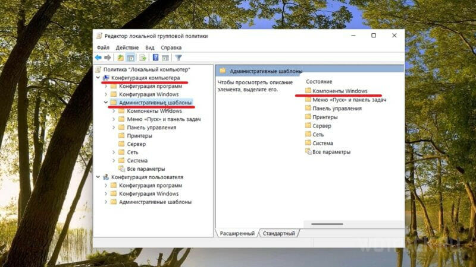Click the Export list toolbar icon
Image resolution: width=476 pixels, height=267 pixels.
tap(143, 58)
